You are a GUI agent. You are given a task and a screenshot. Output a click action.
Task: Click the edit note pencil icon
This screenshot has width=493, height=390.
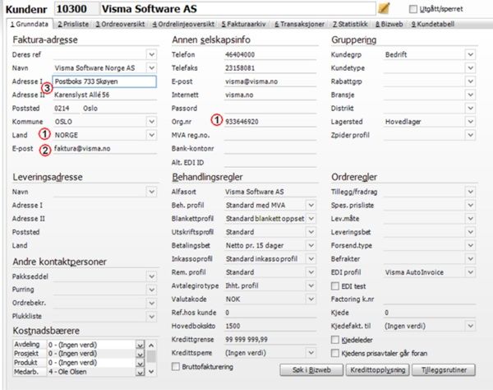tap(384, 8)
